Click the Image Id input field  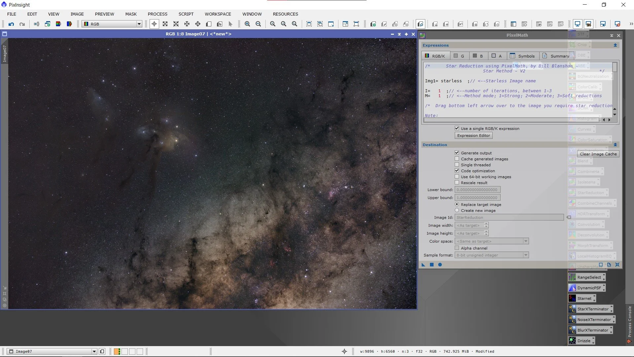click(509, 218)
